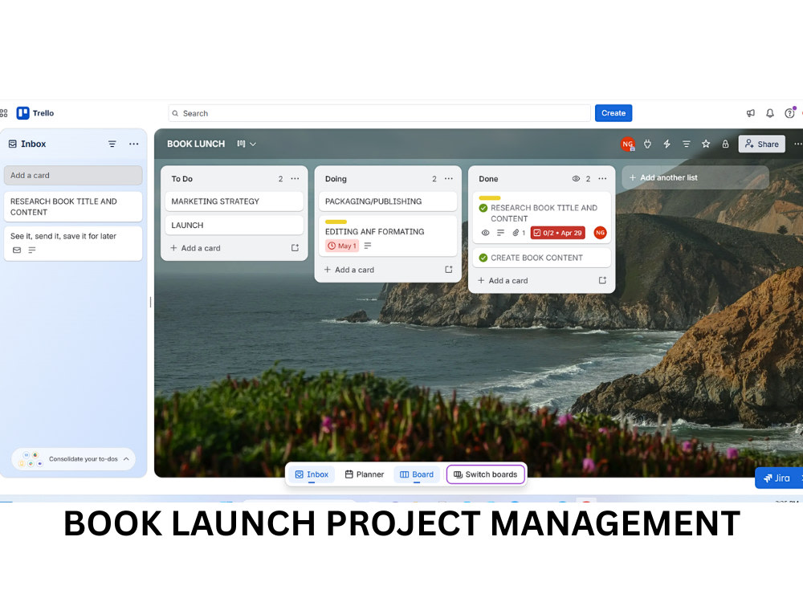
Task: Filter the Inbox cards
Action: tap(112, 144)
